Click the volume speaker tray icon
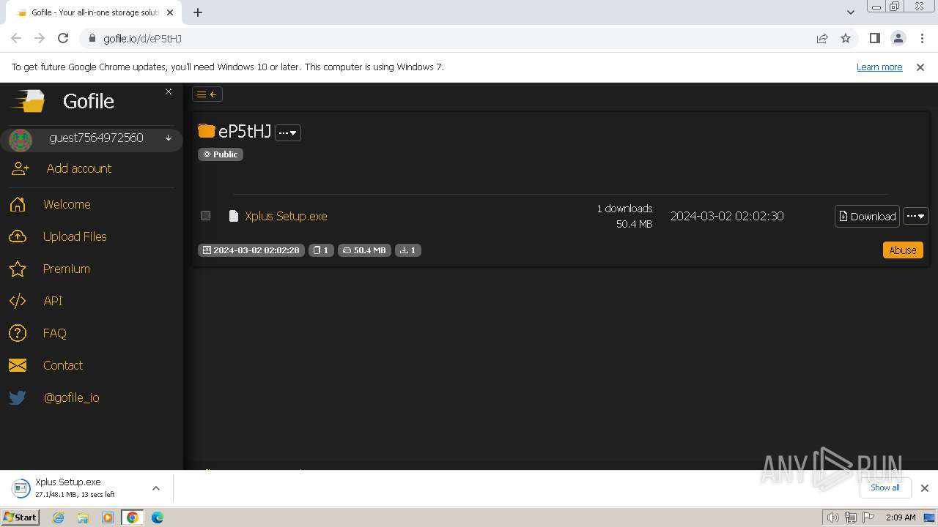938x527 pixels. [x=832, y=517]
